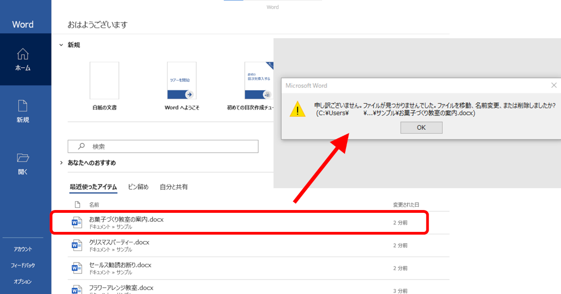The image size is (561, 294).
Task: Switch to the 自分と共有 tab
Action: (x=174, y=187)
